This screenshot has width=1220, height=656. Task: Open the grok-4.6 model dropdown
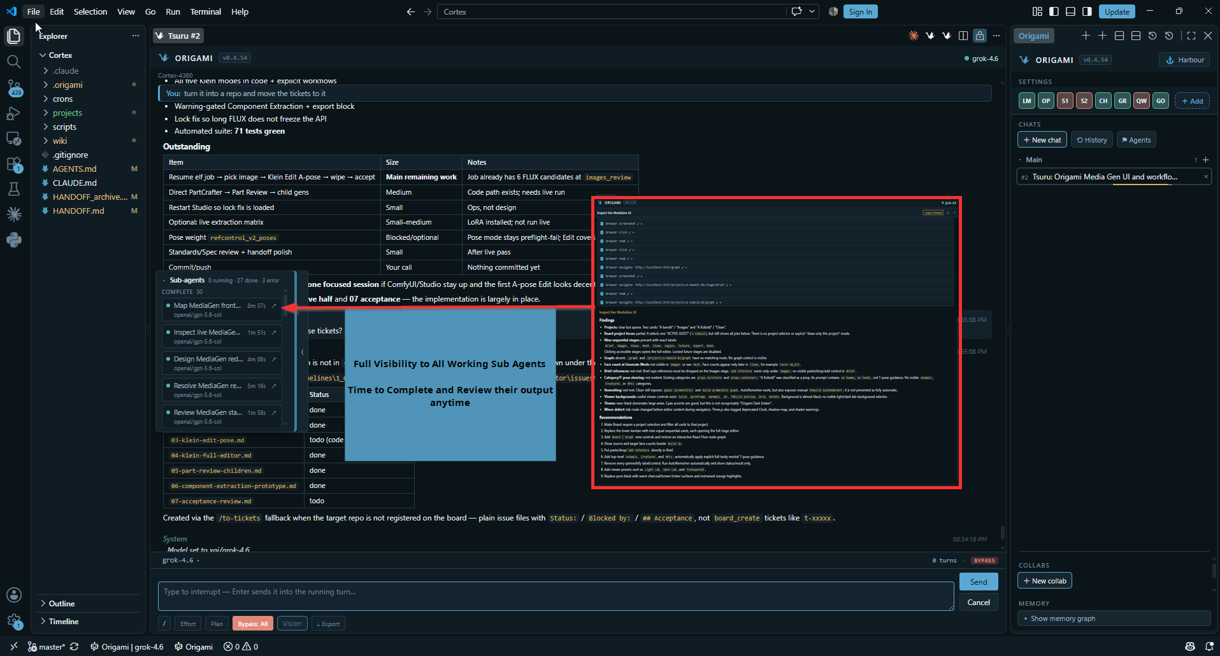click(x=181, y=561)
